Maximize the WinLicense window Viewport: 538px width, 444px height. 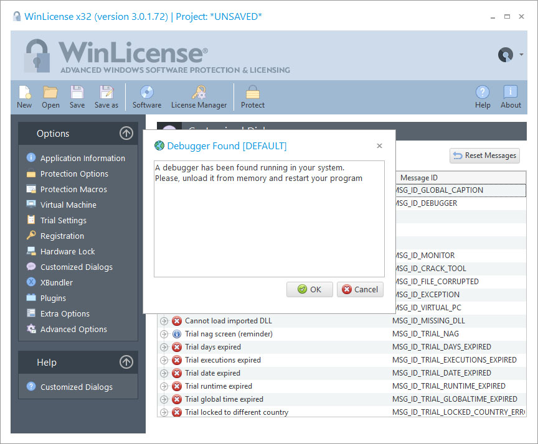(x=507, y=16)
